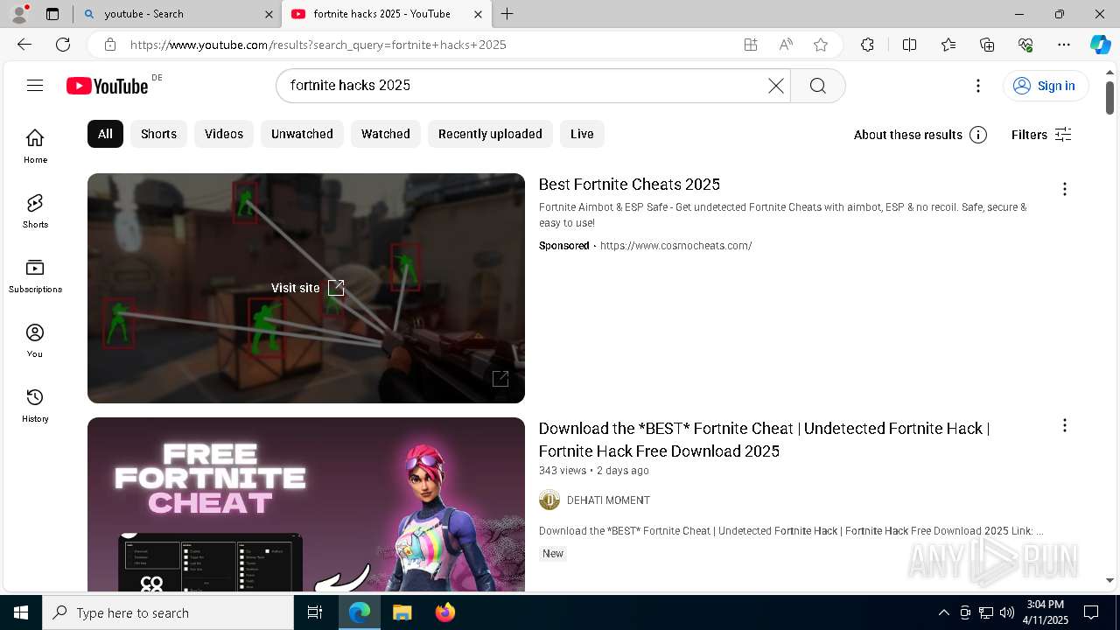1120x630 pixels.
Task: Go to the YouTube logo home link
Action: [108, 86]
